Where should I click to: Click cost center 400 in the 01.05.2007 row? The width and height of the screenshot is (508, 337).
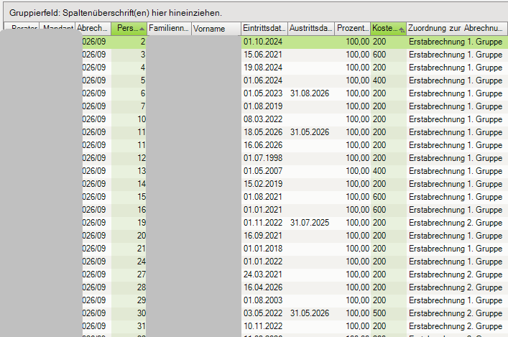tap(379, 171)
